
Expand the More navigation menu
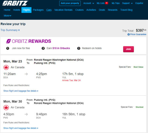(x=8, y=16)
